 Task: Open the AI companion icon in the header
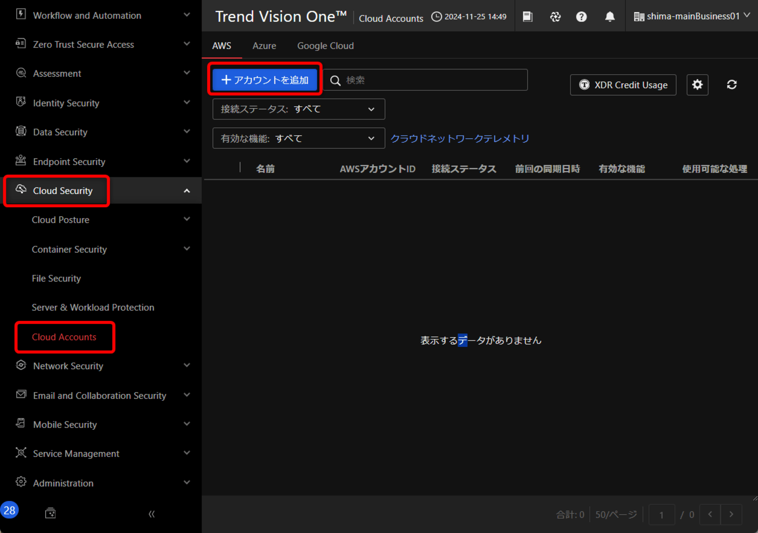click(555, 17)
